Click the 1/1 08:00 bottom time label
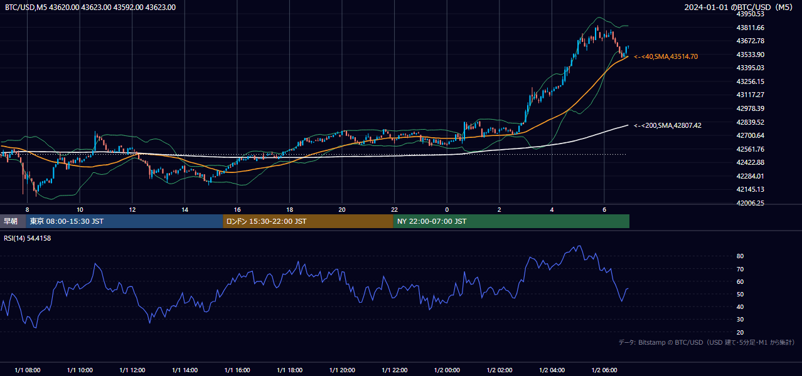The image size is (802, 376). (x=27, y=370)
